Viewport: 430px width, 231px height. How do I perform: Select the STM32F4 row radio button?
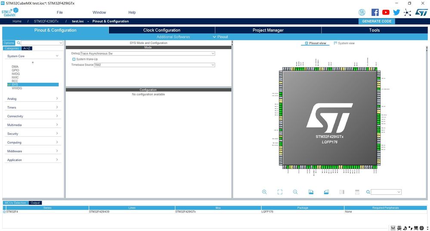pyautogui.click(x=4, y=212)
